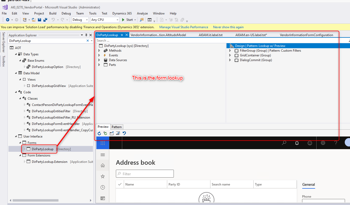The width and height of the screenshot is (350, 205).
Task: Toggle the Auto Hide pin on Application Explorer
Action: (86, 35)
